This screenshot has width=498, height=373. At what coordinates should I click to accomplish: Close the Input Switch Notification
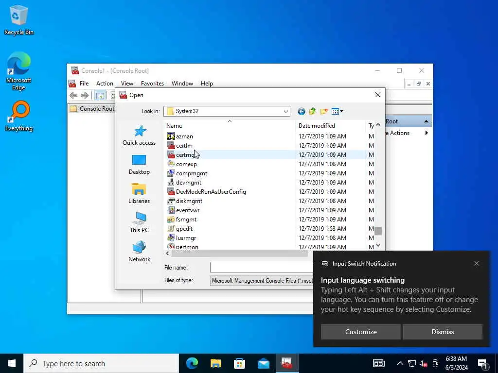click(x=477, y=263)
